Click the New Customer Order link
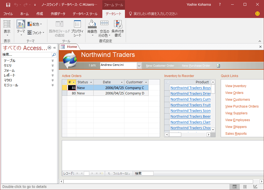 tap(160, 66)
